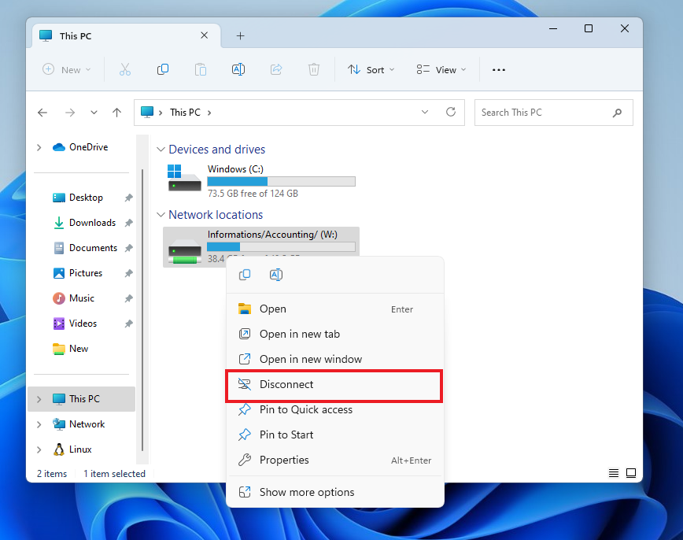Image resolution: width=683 pixels, height=540 pixels.
Task: Click the rename icon atop context menu
Action: point(275,275)
